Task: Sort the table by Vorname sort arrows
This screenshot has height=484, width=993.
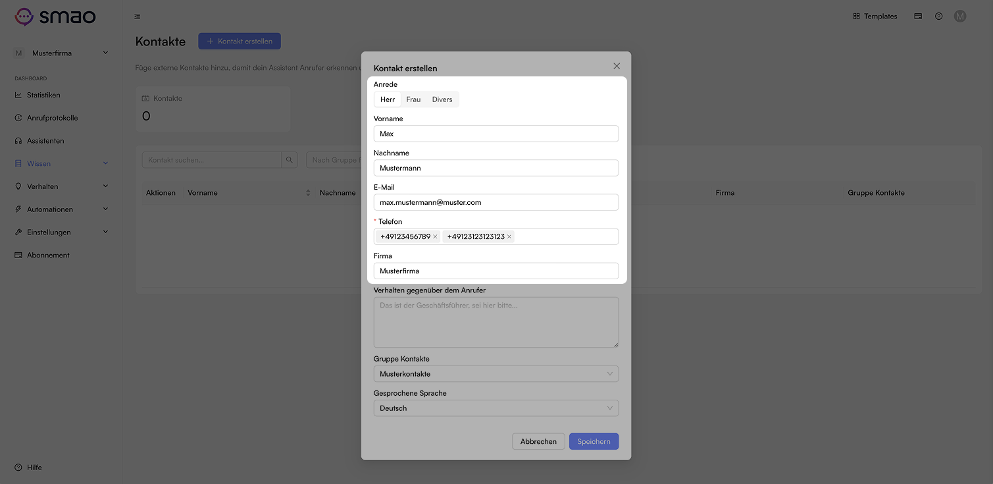Action: point(308,193)
